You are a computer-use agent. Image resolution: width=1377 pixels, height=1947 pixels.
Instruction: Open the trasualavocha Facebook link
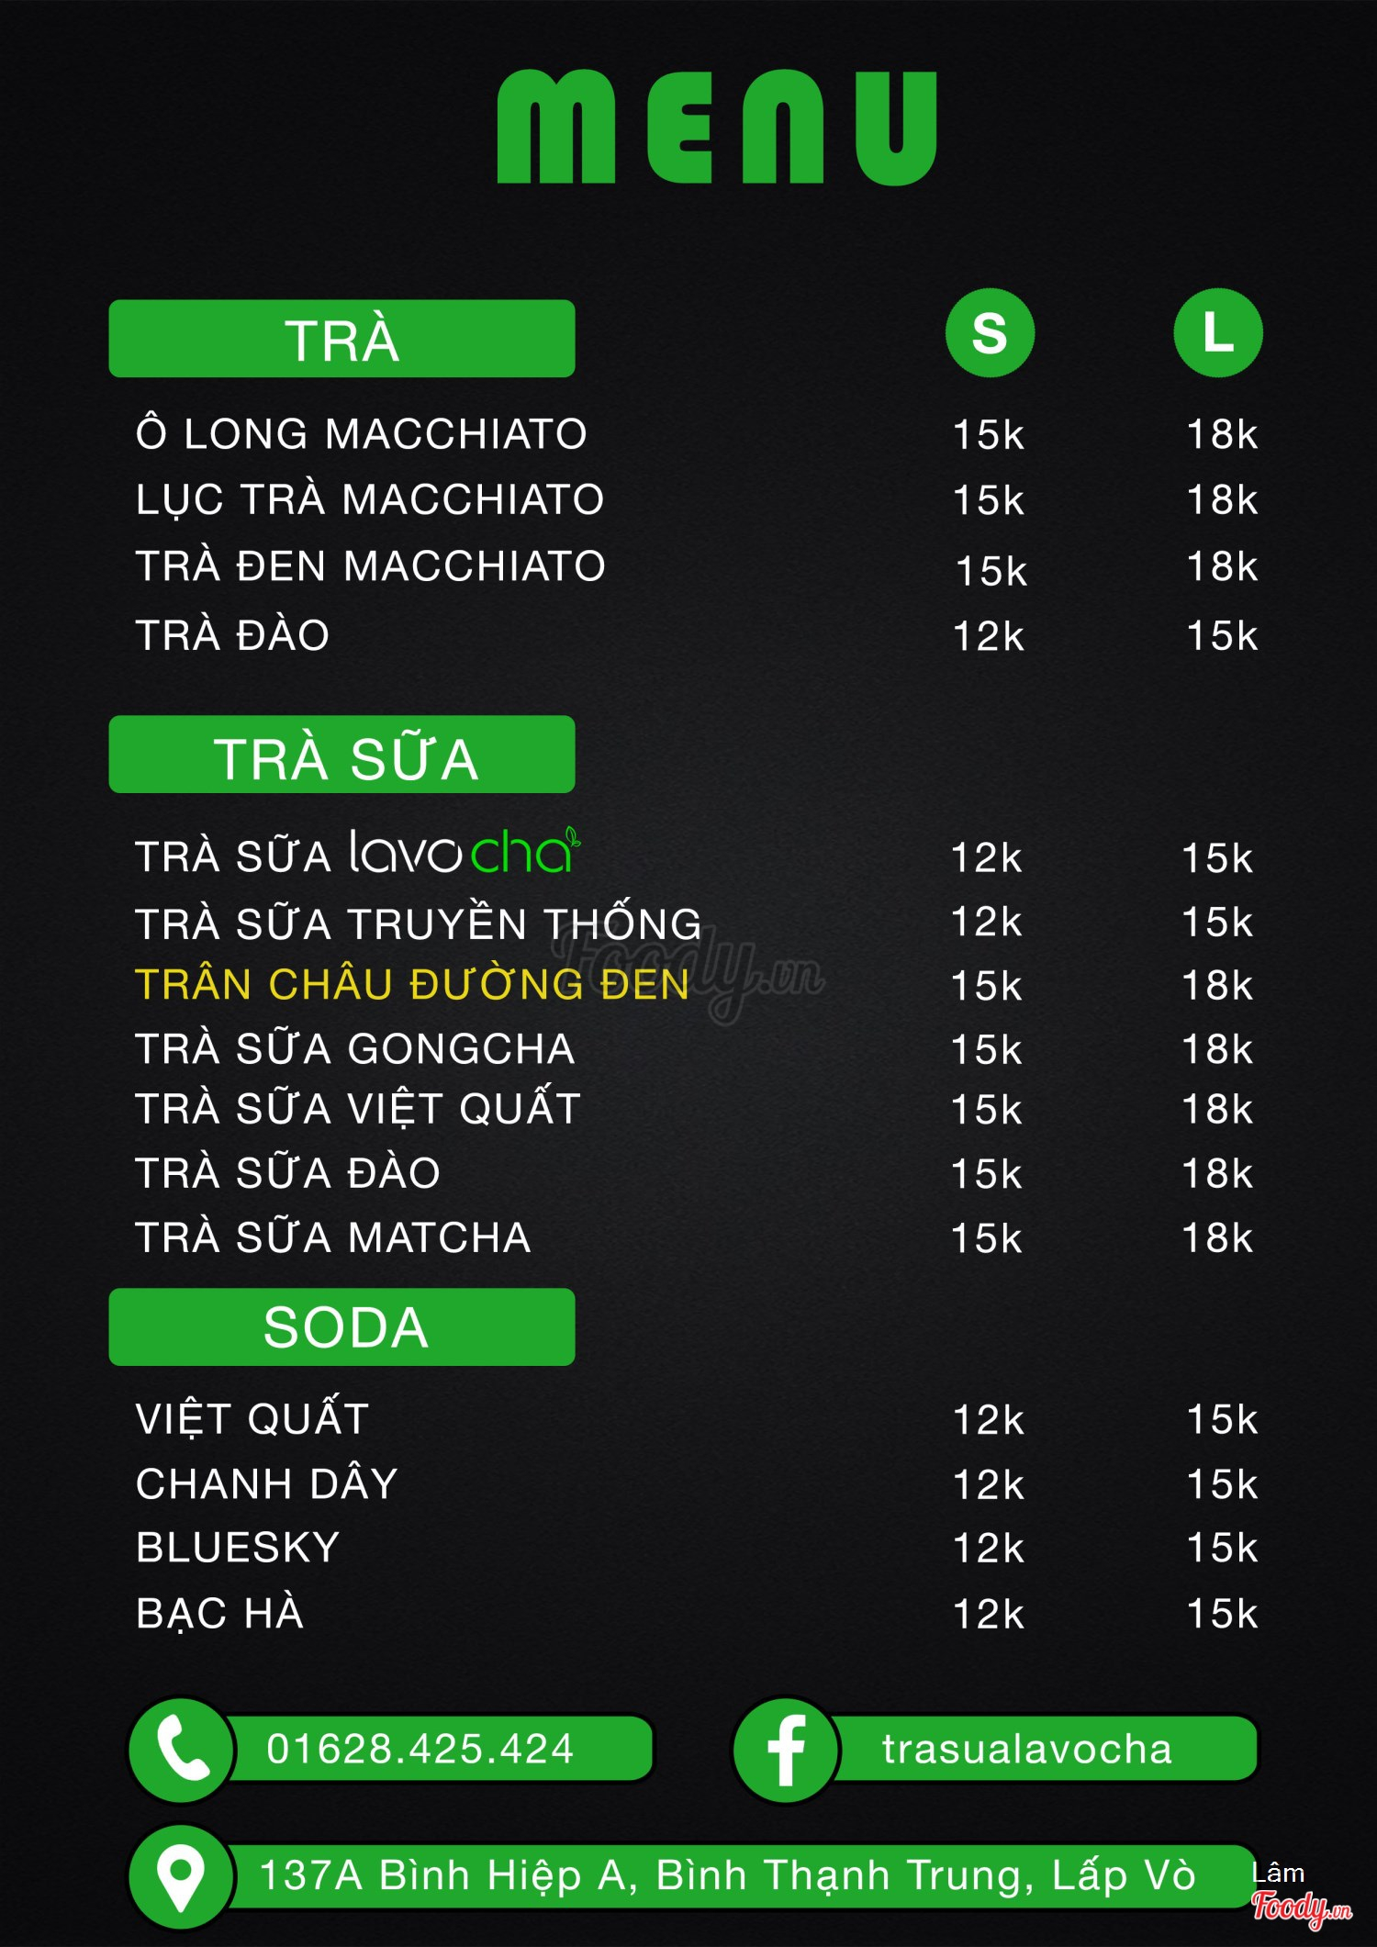[1026, 1750]
